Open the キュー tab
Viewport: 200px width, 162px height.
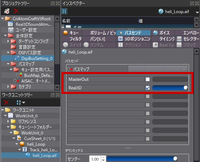[71, 33]
